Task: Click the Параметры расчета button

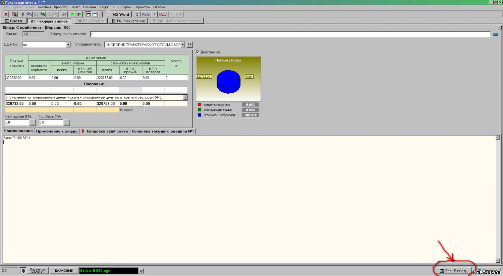Action: (38, 271)
